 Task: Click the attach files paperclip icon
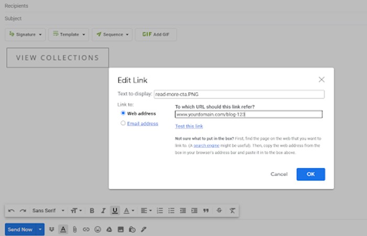(74, 229)
